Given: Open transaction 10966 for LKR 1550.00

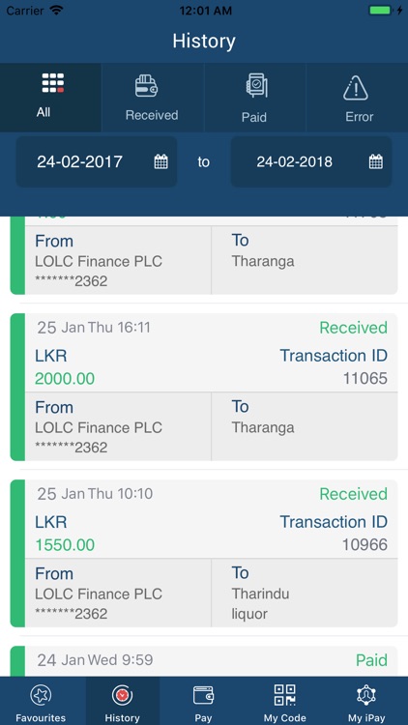Looking at the screenshot, I should point(204,554).
